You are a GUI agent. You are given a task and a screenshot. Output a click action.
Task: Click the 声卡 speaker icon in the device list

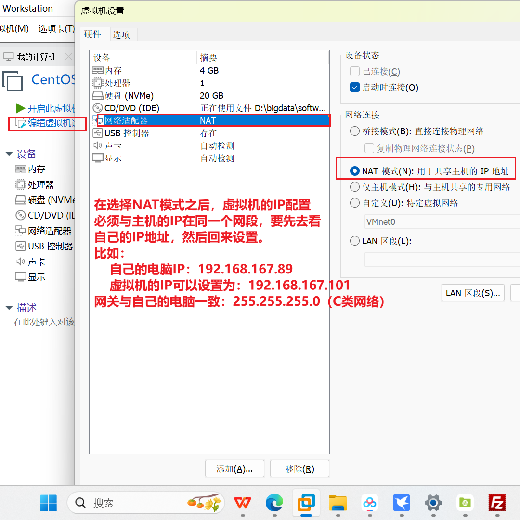(97, 145)
